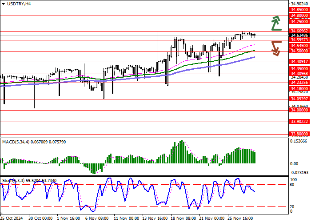Click the MACD scale value -0.073193
Image resolution: width=311 pixels, height=222 pixels.
tap(299, 173)
